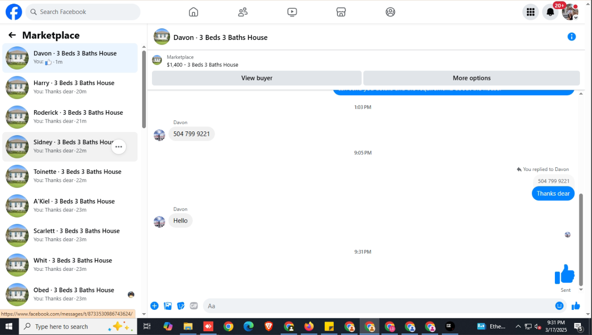
Task: Click chat messages scrollbar thumb
Action: (581, 239)
